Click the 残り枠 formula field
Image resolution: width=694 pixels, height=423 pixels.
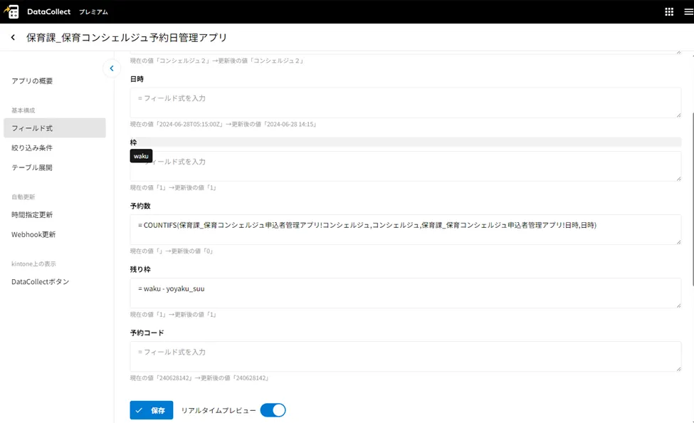tap(405, 293)
